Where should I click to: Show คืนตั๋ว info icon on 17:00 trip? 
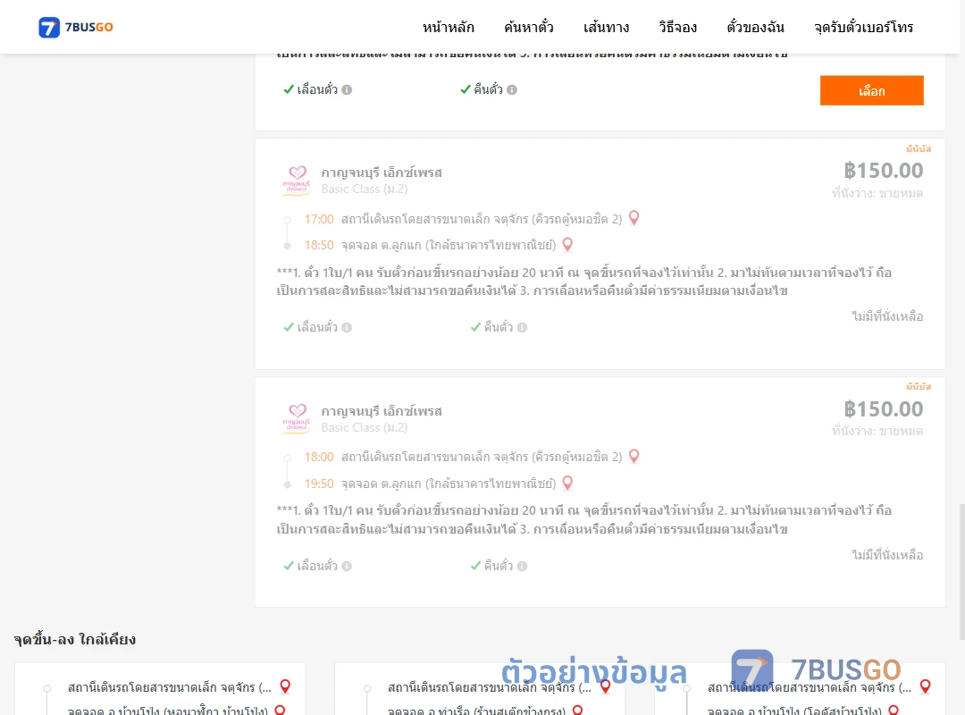tap(522, 328)
